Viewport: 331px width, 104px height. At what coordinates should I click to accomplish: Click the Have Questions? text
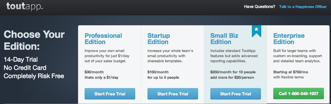point(260,7)
